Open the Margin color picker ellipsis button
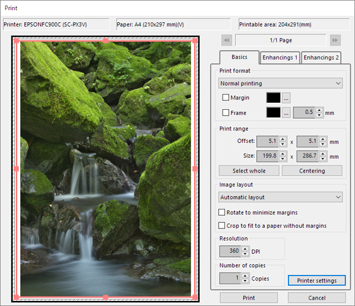 point(286,98)
